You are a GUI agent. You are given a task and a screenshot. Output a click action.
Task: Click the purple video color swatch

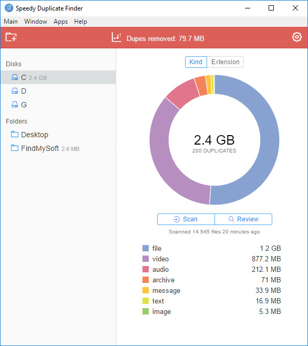point(146,259)
